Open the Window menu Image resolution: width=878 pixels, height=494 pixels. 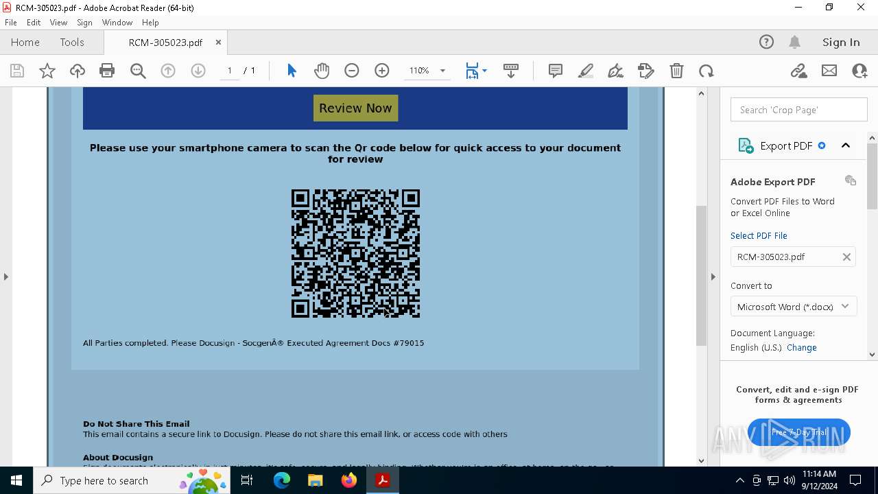click(117, 23)
